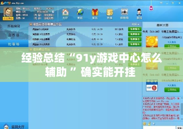Click 免费报名 for the 今天 20:30 match

coord(135,34)
